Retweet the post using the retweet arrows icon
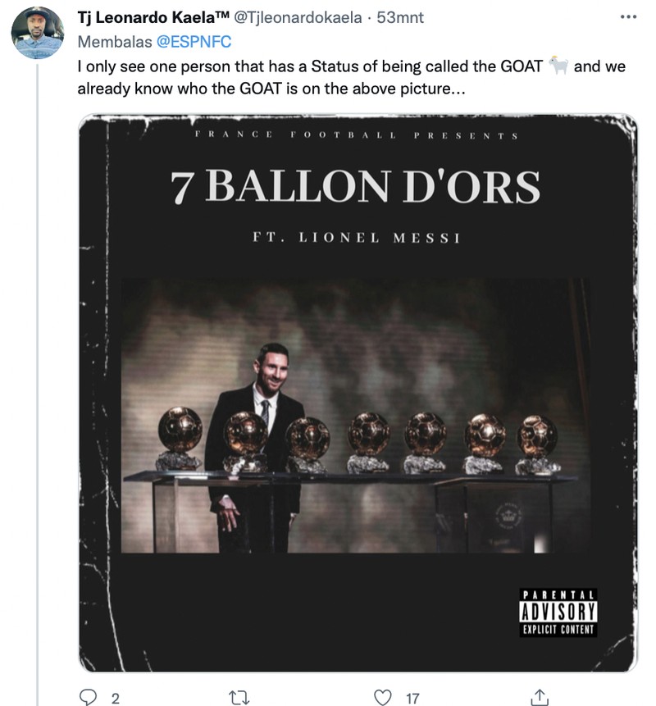Screen dimensions: 656x706 [239, 695]
